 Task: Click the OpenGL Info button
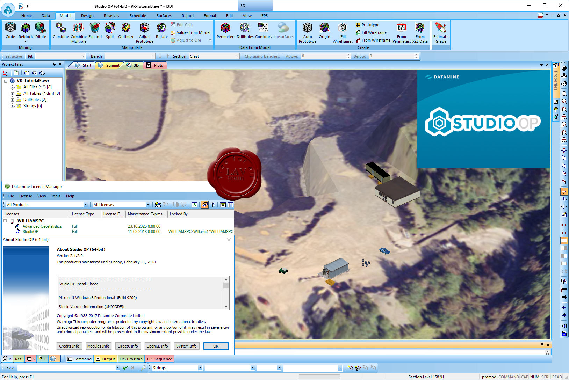157,346
